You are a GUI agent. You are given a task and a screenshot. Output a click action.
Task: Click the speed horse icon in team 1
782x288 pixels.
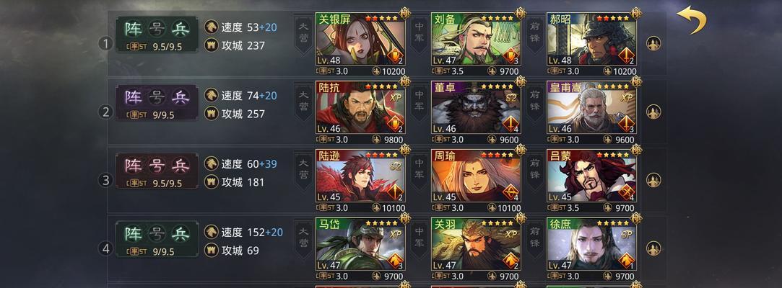click(212, 27)
